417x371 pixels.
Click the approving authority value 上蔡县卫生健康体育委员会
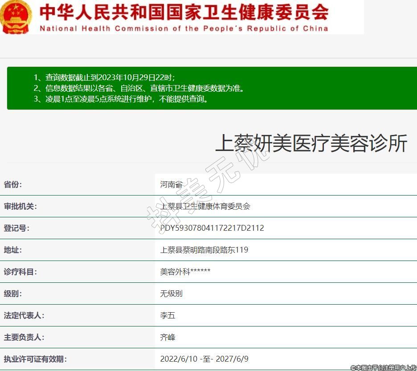point(205,206)
